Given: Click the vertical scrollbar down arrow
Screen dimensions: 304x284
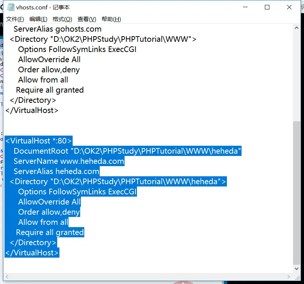Looking at the screenshot, I should click(x=296, y=269).
